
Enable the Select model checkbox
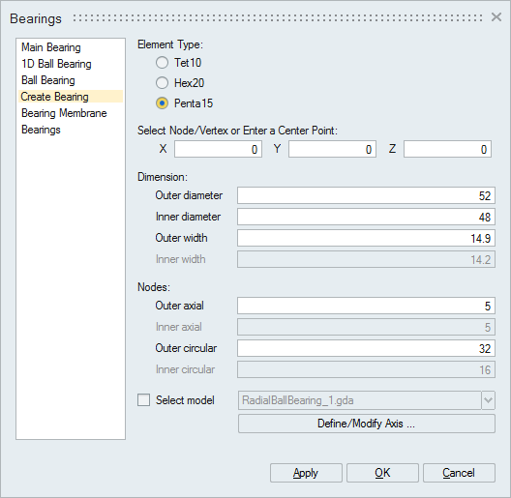click(143, 400)
